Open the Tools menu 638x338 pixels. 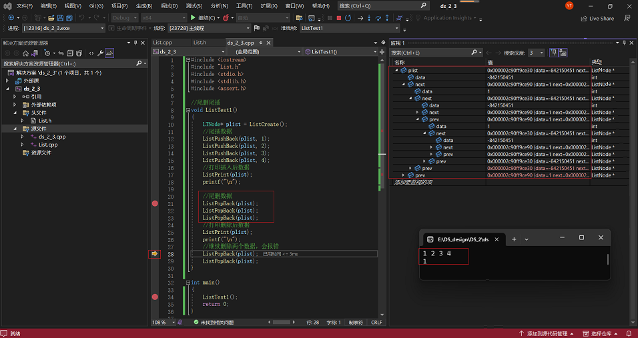(x=244, y=6)
